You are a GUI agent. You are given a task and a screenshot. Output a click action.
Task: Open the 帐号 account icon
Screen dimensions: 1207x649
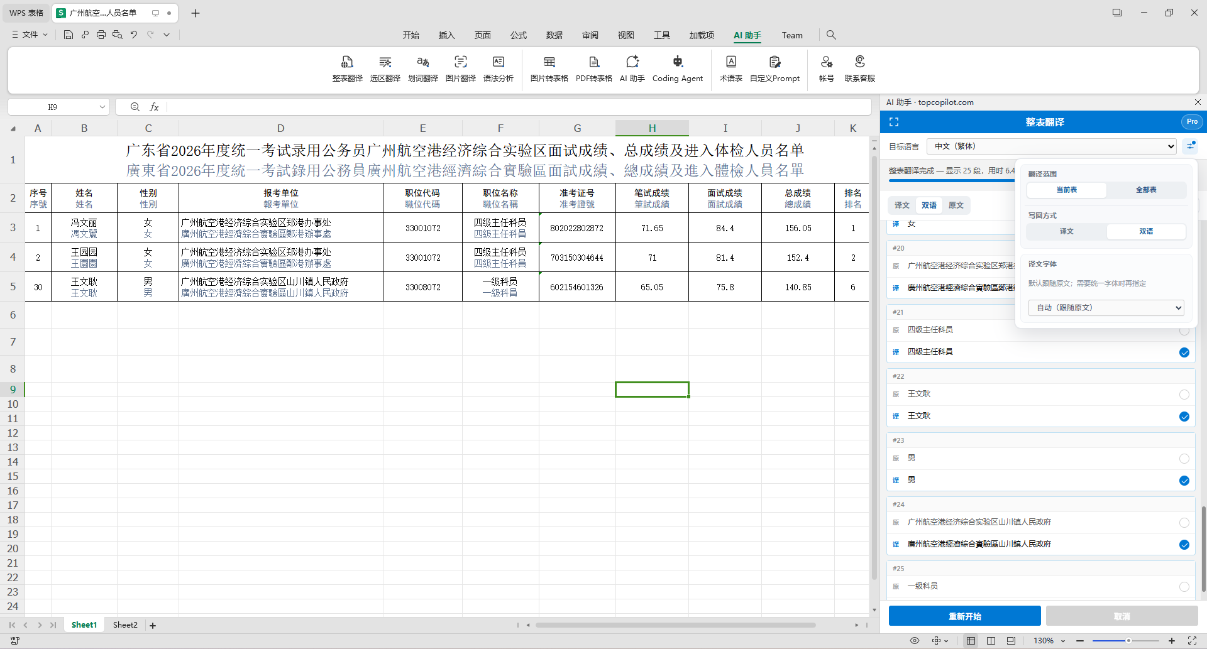coord(826,68)
